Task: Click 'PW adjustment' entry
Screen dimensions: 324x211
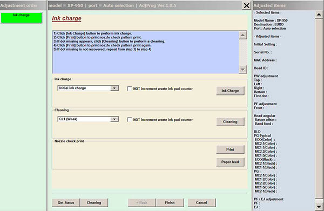Action: (x=266, y=76)
